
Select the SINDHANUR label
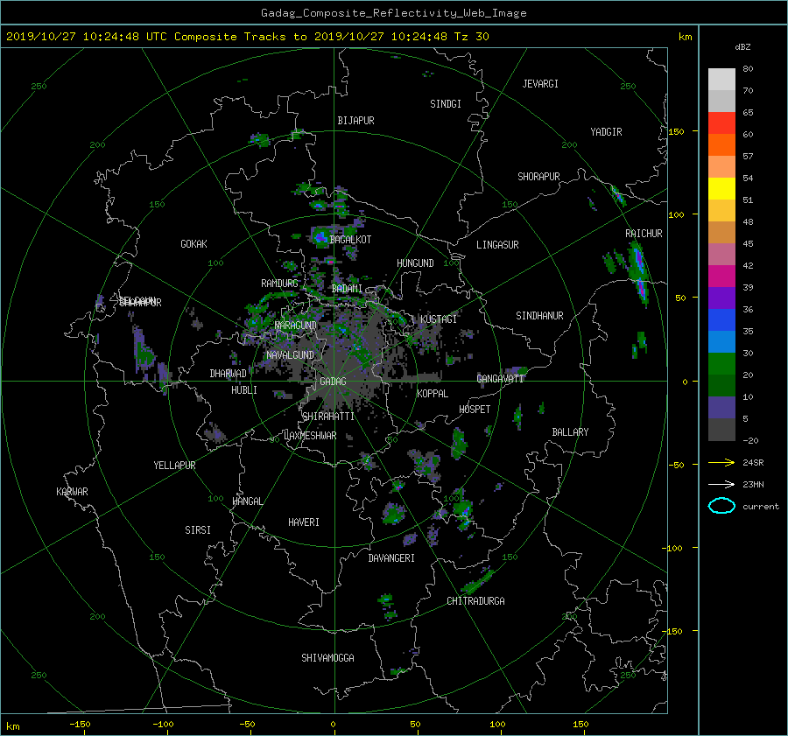539,316
